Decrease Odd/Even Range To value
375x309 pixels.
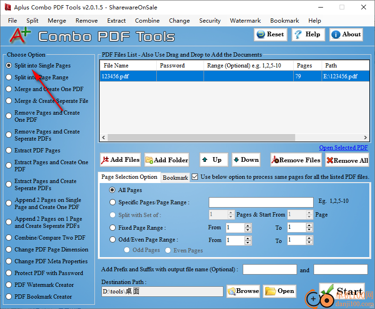pos(309,242)
